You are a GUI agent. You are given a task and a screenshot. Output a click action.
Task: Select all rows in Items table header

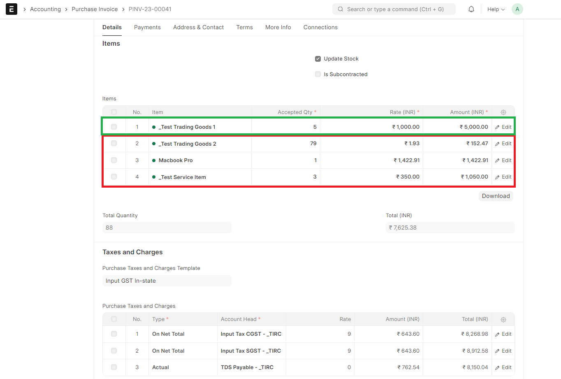click(x=114, y=112)
